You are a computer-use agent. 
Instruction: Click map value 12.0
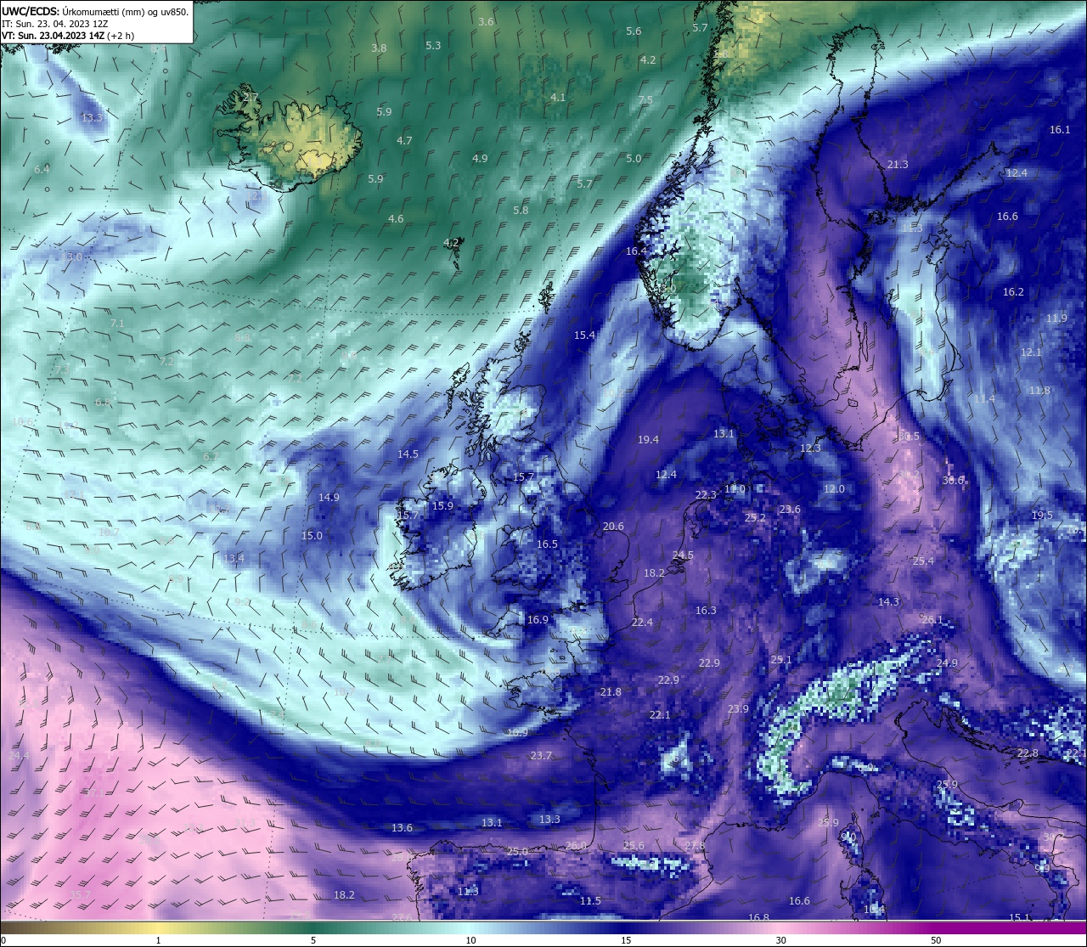834,488
